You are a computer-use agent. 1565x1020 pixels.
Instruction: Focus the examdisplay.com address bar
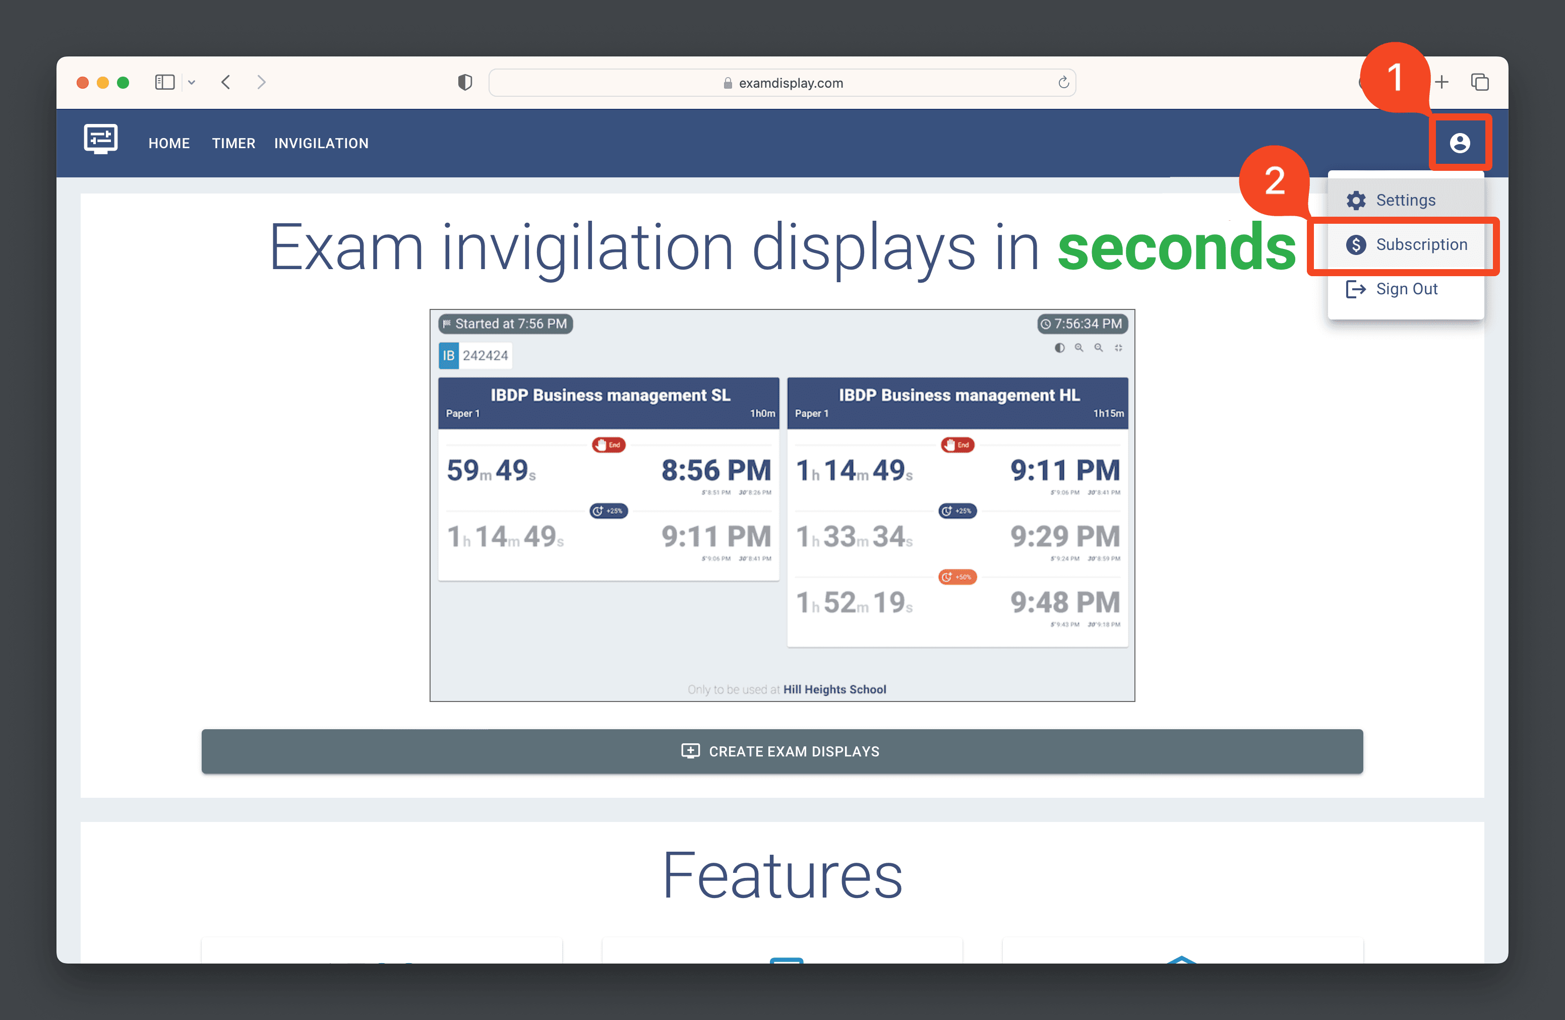pos(782,83)
